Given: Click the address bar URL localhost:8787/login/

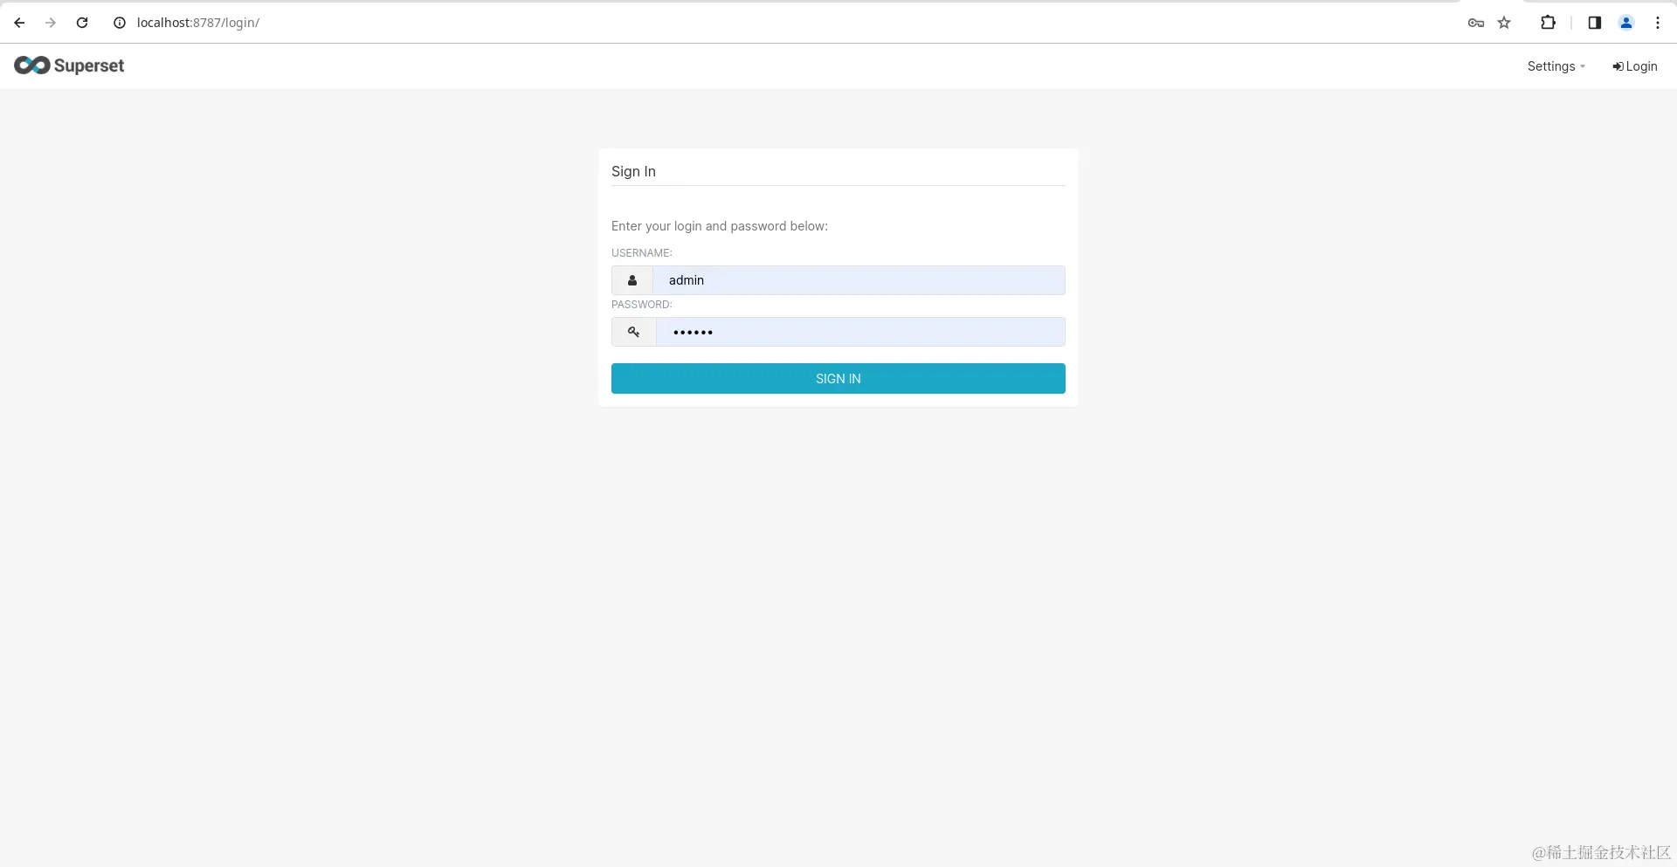Looking at the screenshot, I should pyautogui.click(x=198, y=23).
